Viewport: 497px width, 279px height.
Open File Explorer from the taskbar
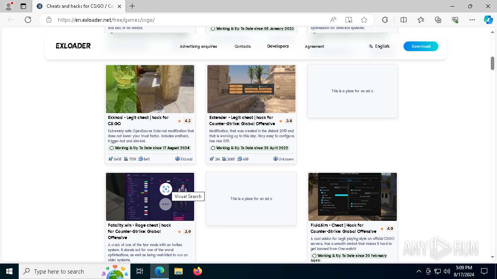(178, 271)
